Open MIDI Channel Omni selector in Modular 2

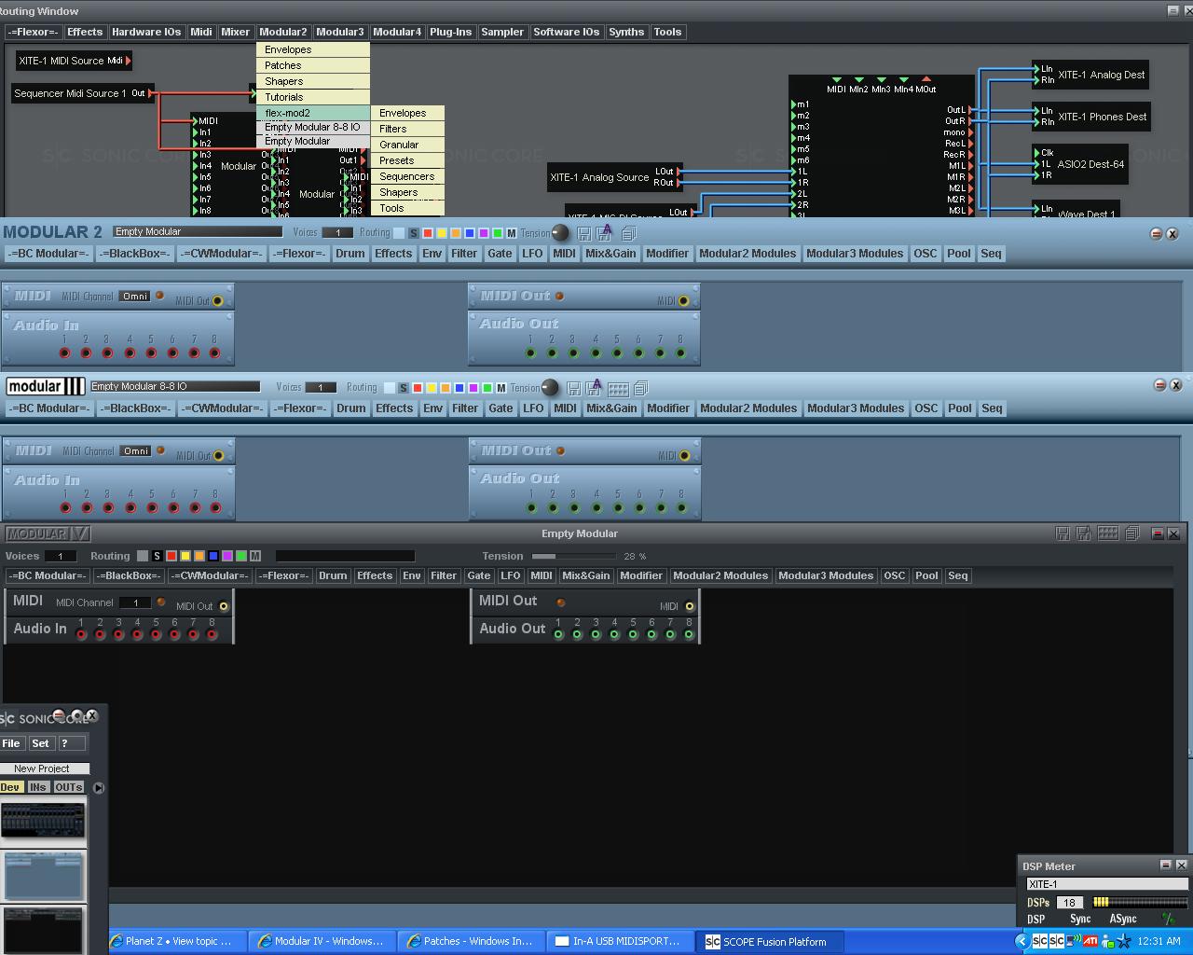click(135, 297)
